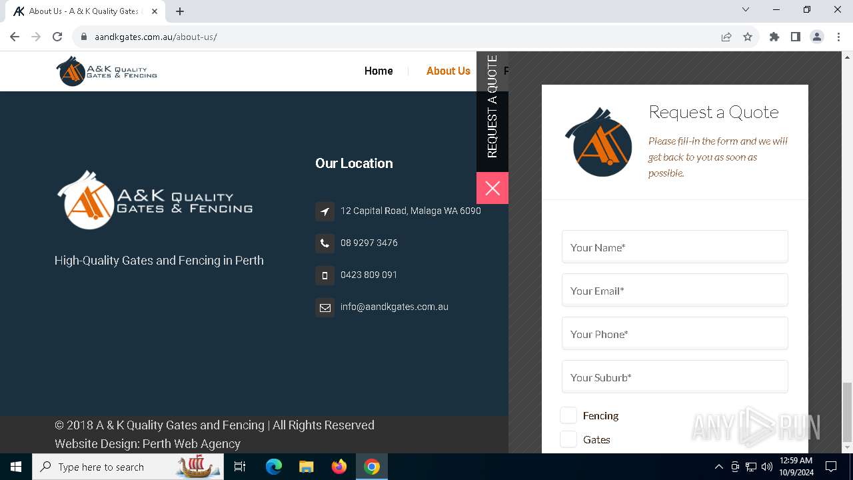Close the About Us browser tab

pyautogui.click(x=154, y=11)
